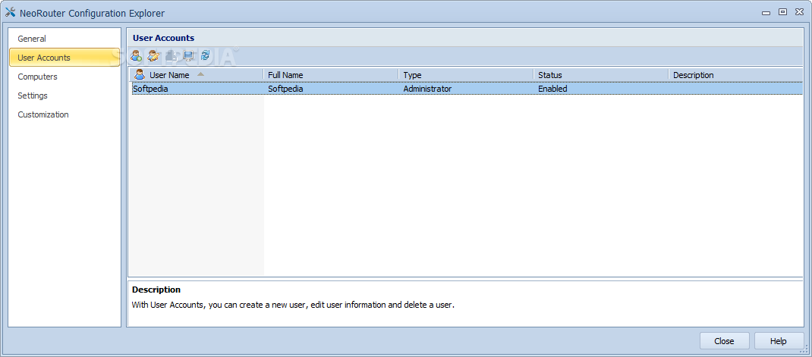Toggle User Name column sort arrow
This screenshot has height=357, width=812.
point(200,74)
